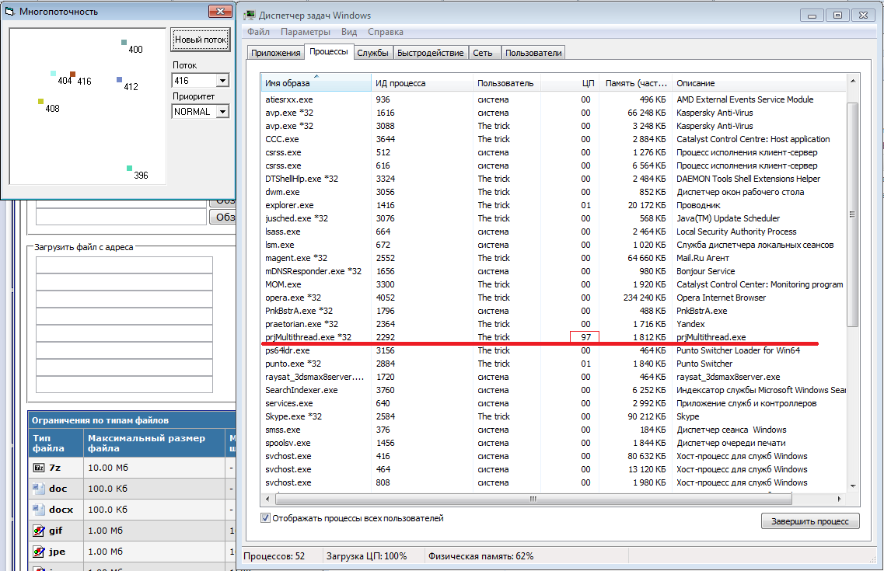Switch to the Пользователи tab
The image size is (884, 571).
[533, 53]
